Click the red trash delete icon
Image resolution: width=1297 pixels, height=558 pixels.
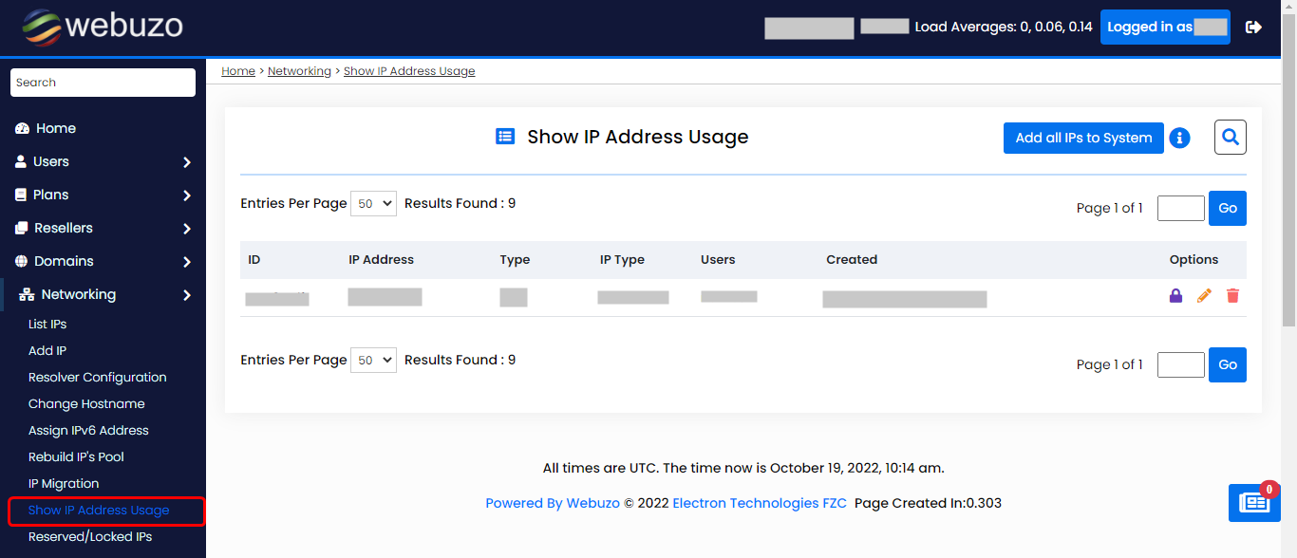(x=1232, y=296)
